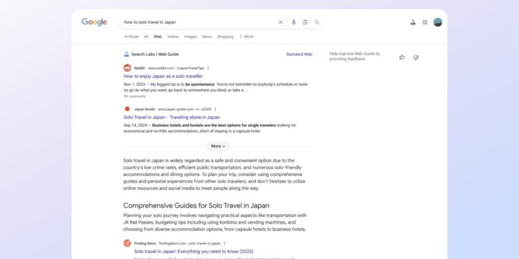Open 'Solo travel in Japan: Everything you need to know'
This screenshot has width=519, height=259.
[194, 251]
